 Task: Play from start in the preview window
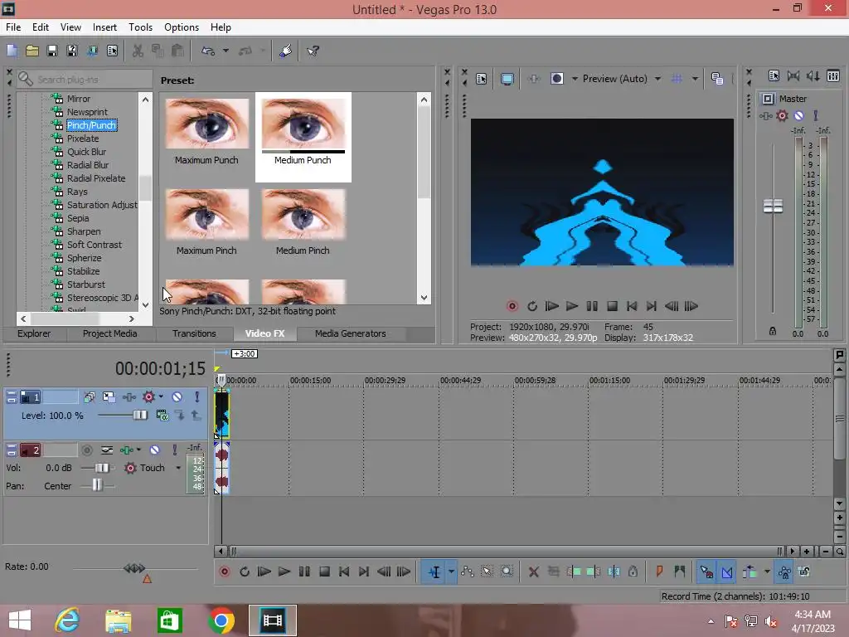[551, 306]
